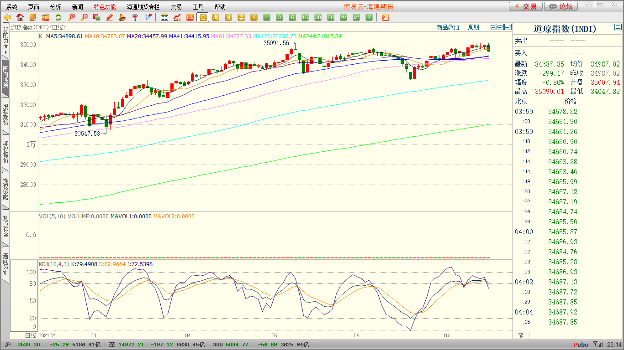Screen dimensions: 624x350
Task: Open the 分析 menu
Action: [56, 7]
